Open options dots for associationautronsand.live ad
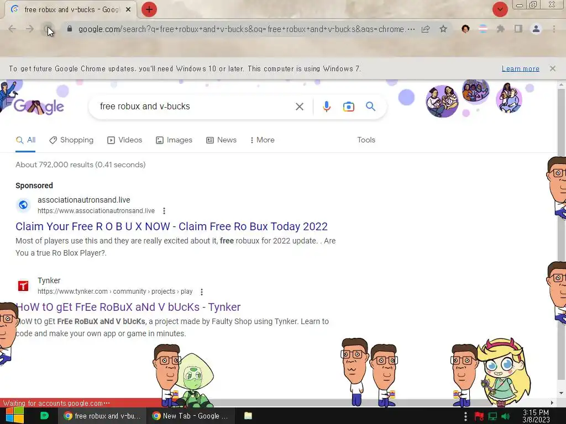 pos(164,211)
